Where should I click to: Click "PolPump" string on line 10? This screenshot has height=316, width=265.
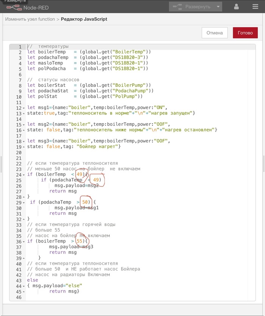[x=125, y=96]
